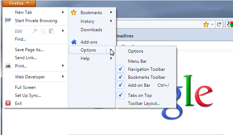Select Full Screen
This screenshot has width=233, height=135.
pos(25,87)
